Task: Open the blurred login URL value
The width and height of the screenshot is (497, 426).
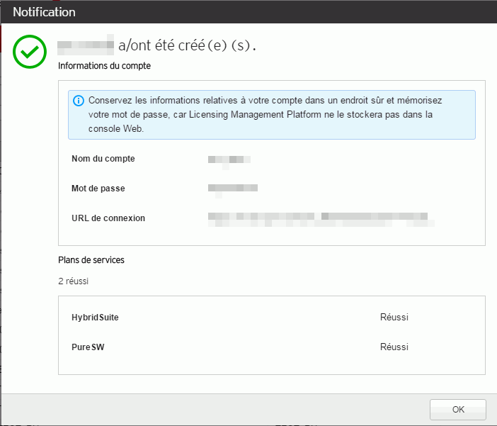Action: pos(319,218)
